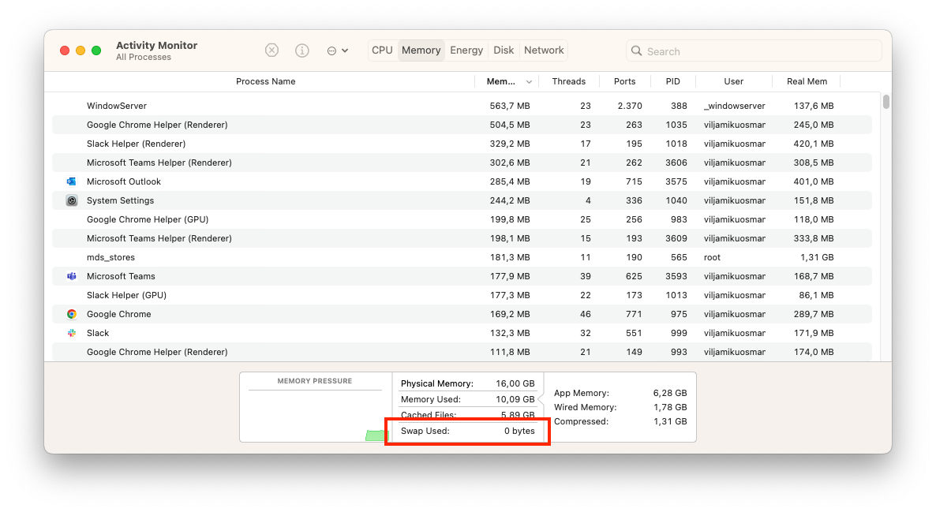Click the _windowserver user cell
This screenshot has width=936, height=512.
click(734, 106)
